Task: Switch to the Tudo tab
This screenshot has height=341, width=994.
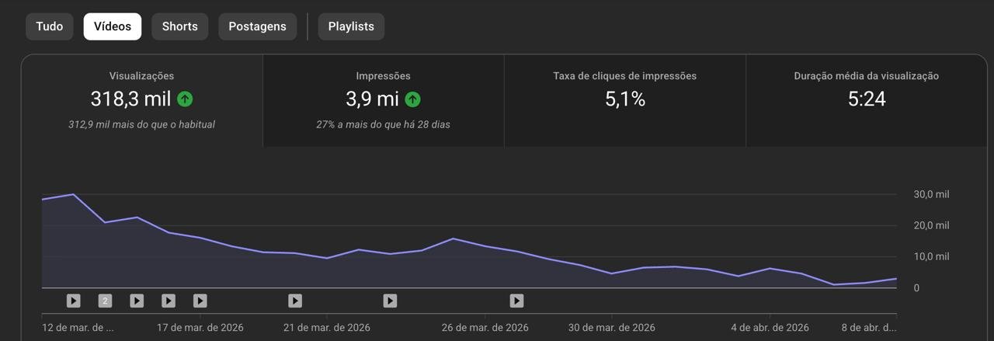Action: 50,26
